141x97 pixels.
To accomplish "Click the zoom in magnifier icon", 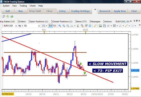I will point(60,26).
